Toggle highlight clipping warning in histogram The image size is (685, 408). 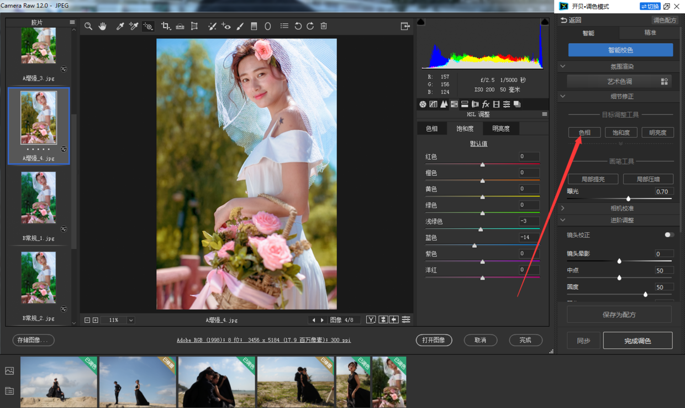[x=545, y=22]
